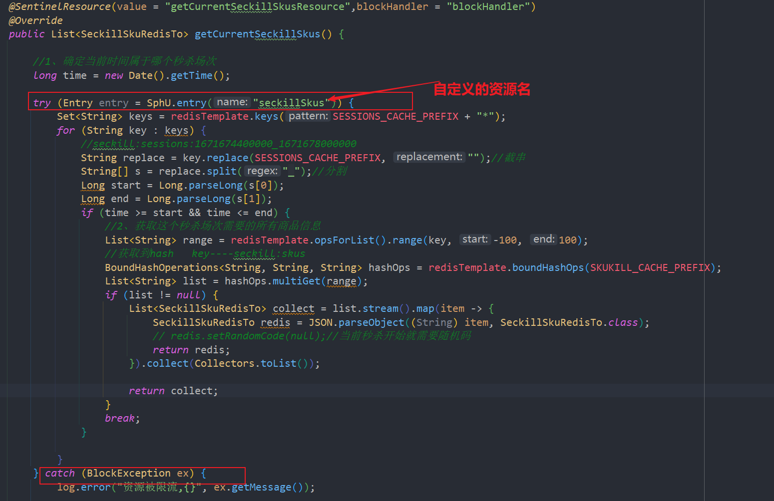Click SeckillSkuRedisTo.class argument
The height and width of the screenshot is (501, 774).
(x=569, y=322)
